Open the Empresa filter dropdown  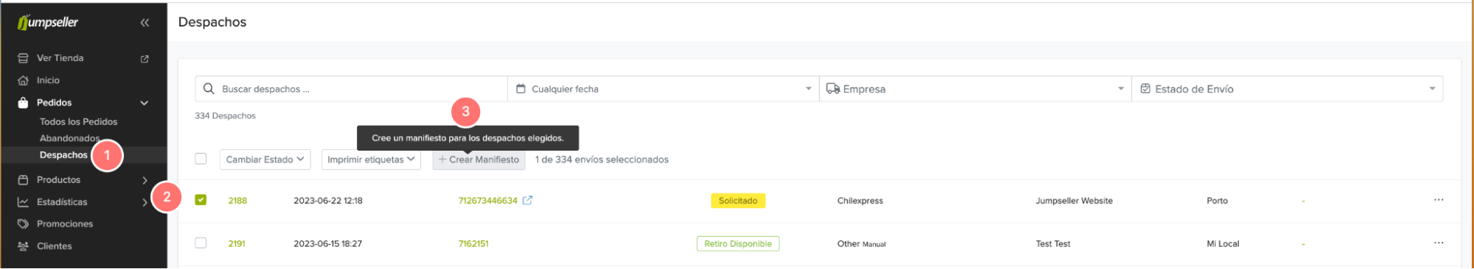pyautogui.click(x=976, y=89)
